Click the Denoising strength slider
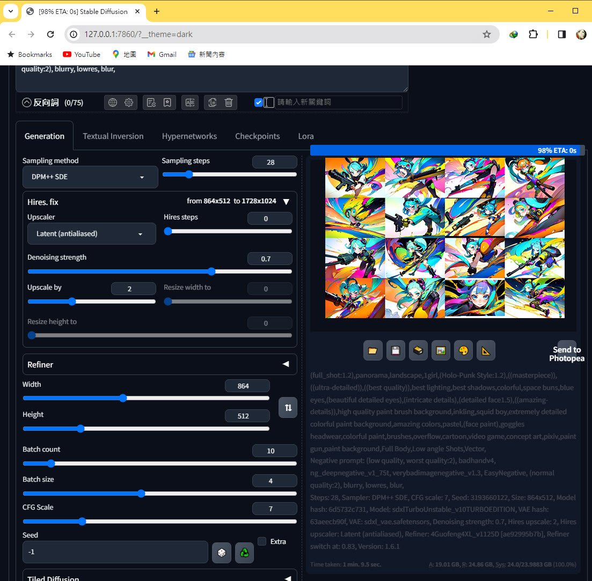Viewport: 592px width, 581px height. pyautogui.click(x=159, y=271)
